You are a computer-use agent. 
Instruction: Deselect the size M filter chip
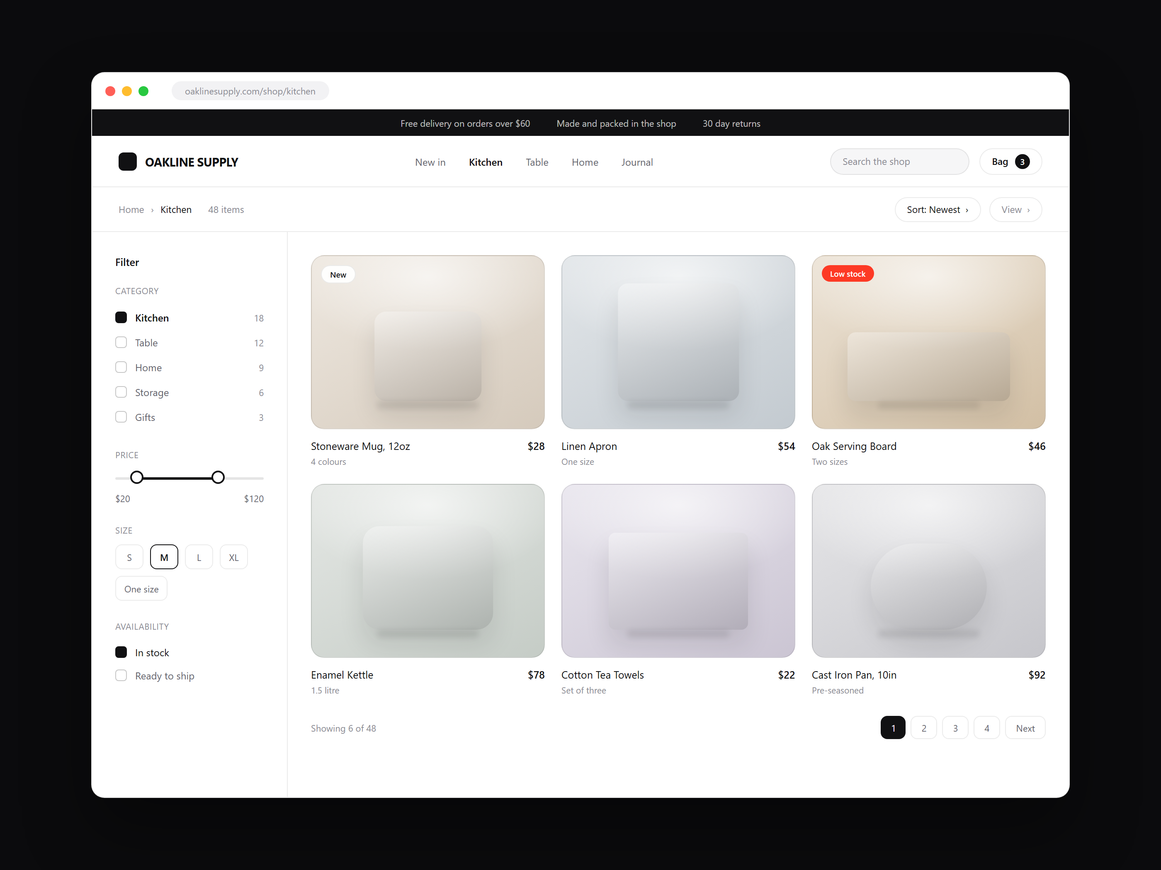click(x=164, y=557)
